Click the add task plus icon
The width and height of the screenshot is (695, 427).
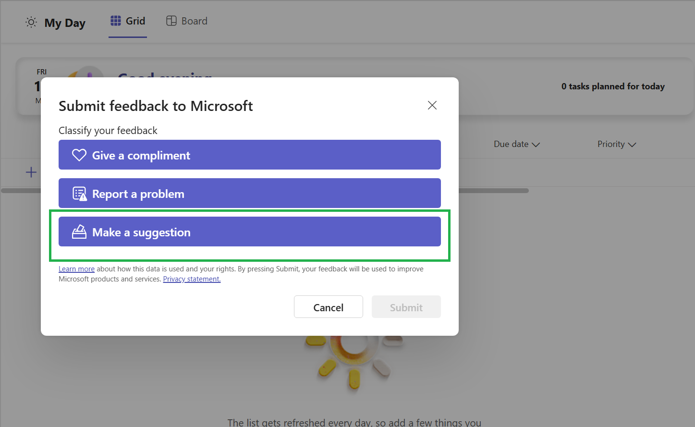pyautogui.click(x=31, y=172)
